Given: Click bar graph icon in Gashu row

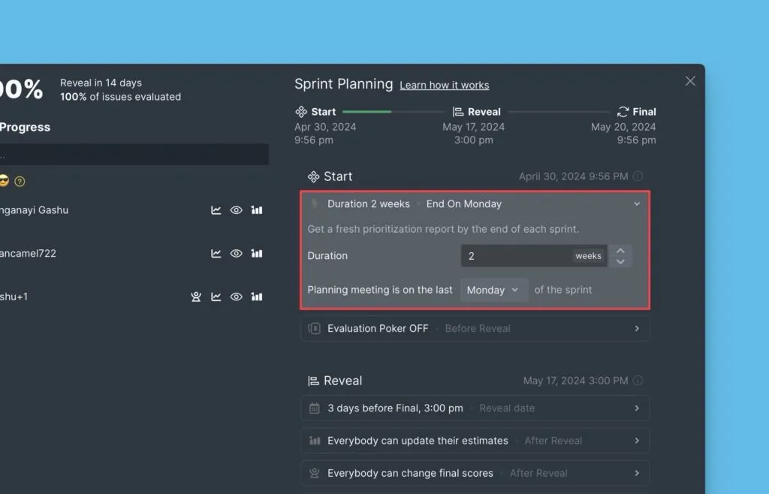Looking at the screenshot, I should (257, 211).
